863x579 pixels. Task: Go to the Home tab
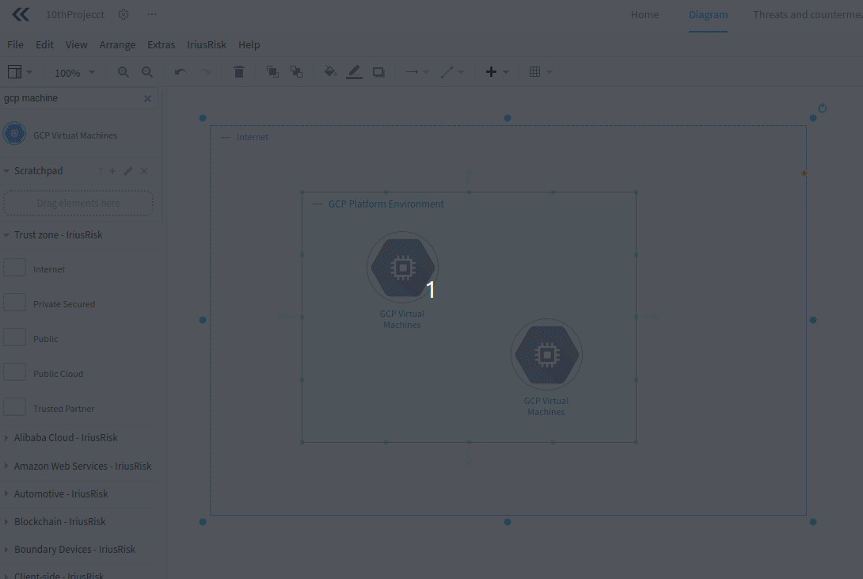644,14
